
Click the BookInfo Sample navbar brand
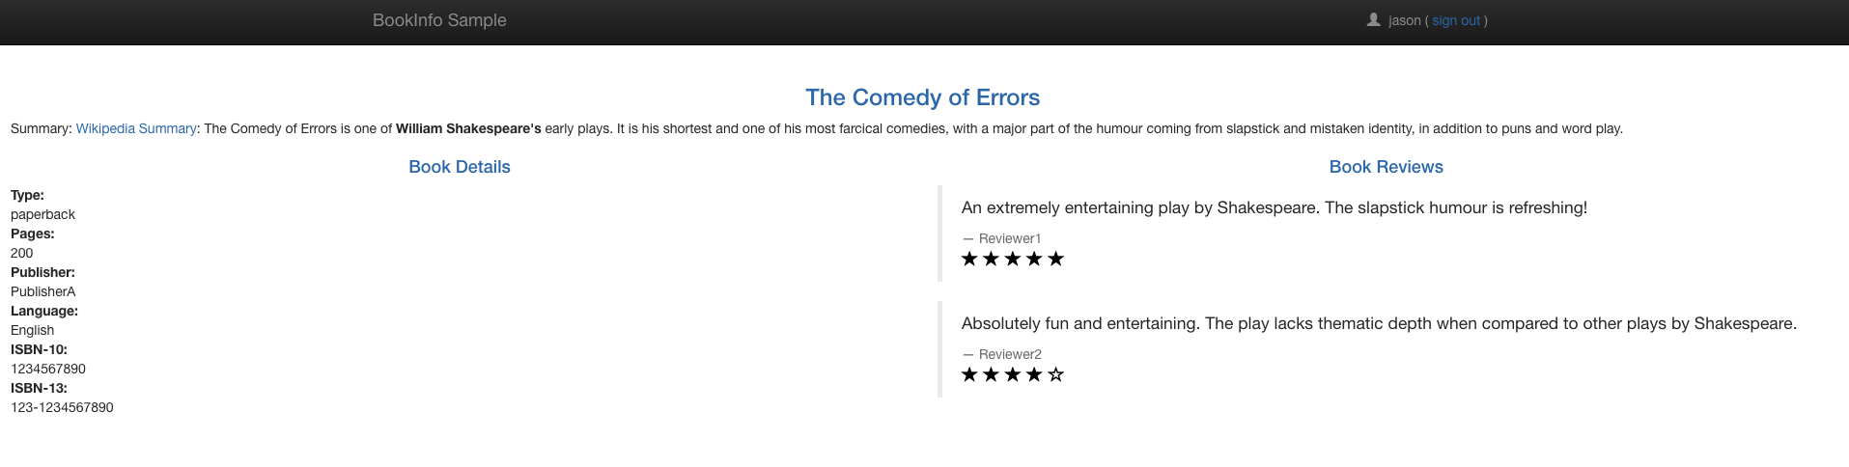439,20
